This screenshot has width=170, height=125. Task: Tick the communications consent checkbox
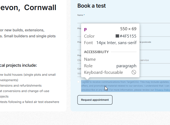coord(79,82)
